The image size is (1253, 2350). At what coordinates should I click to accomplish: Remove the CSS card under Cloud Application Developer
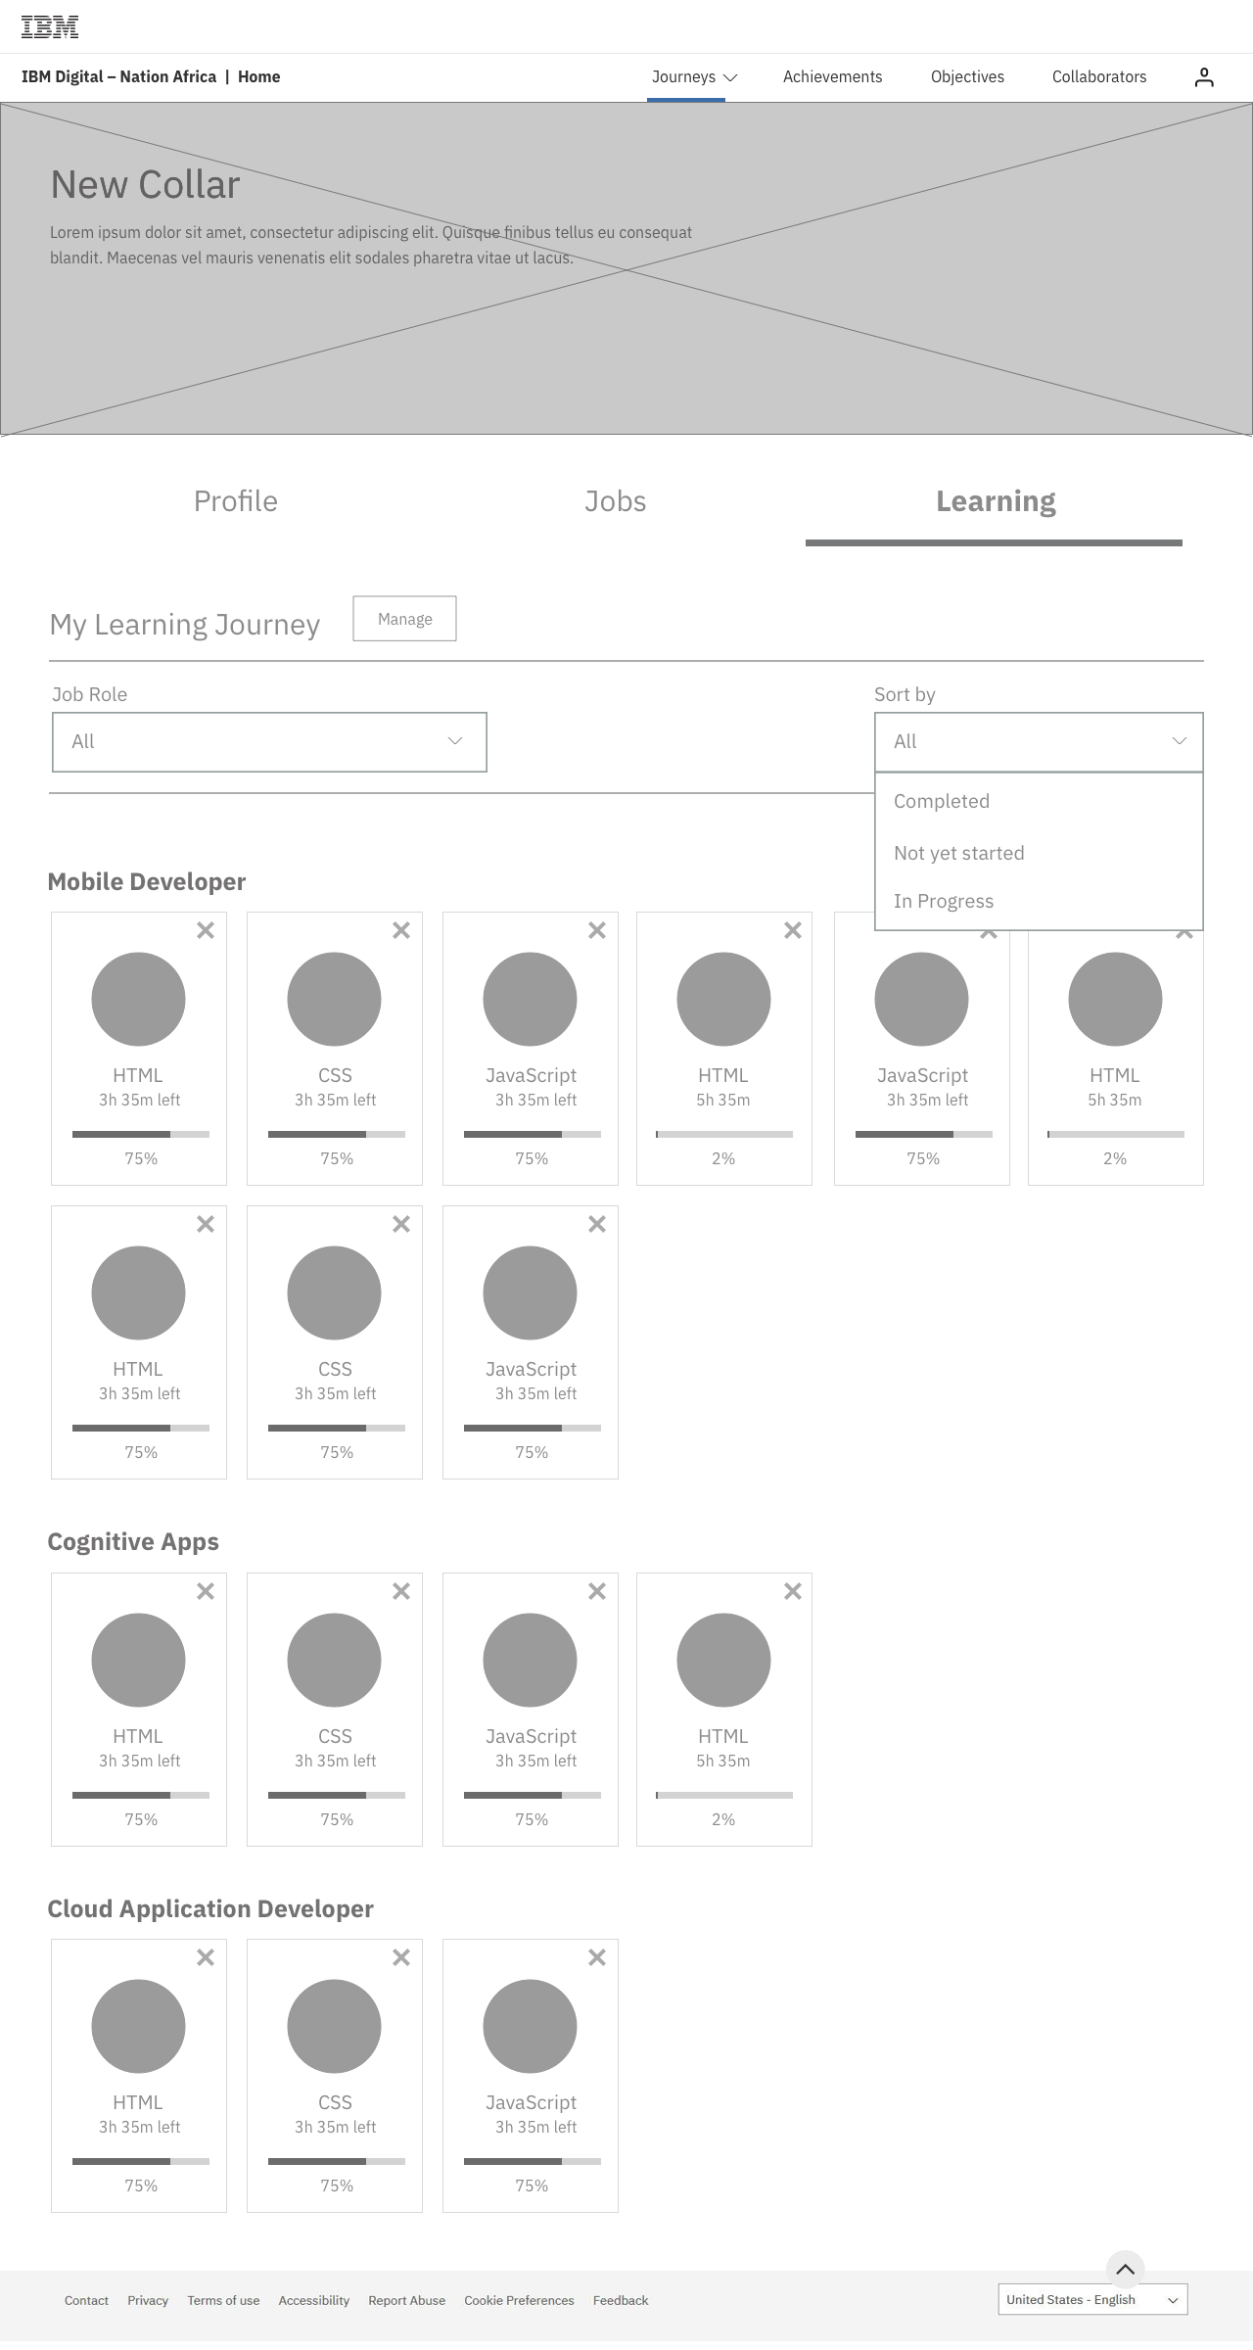pyautogui.click(x=401, y=1957)
